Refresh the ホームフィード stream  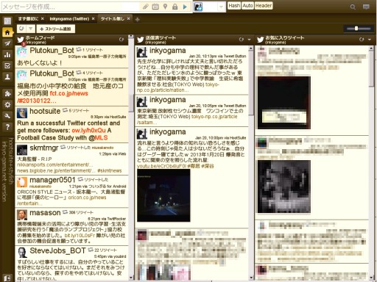[x=121, y=39]
